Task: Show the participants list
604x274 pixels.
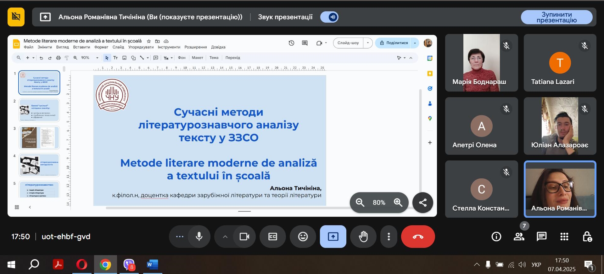Action: pyautogui.click(x=519, y=236)
